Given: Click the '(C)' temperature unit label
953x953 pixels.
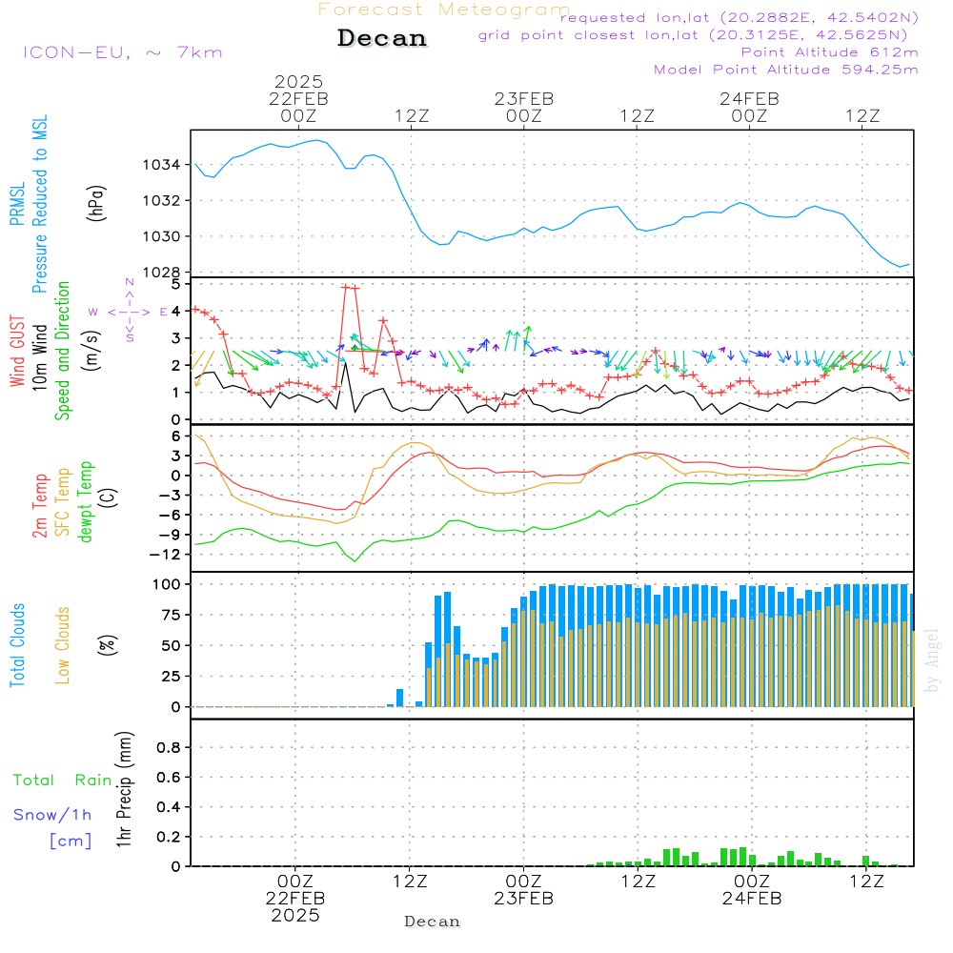Looking at the screenshot, I should click(109, 497).
